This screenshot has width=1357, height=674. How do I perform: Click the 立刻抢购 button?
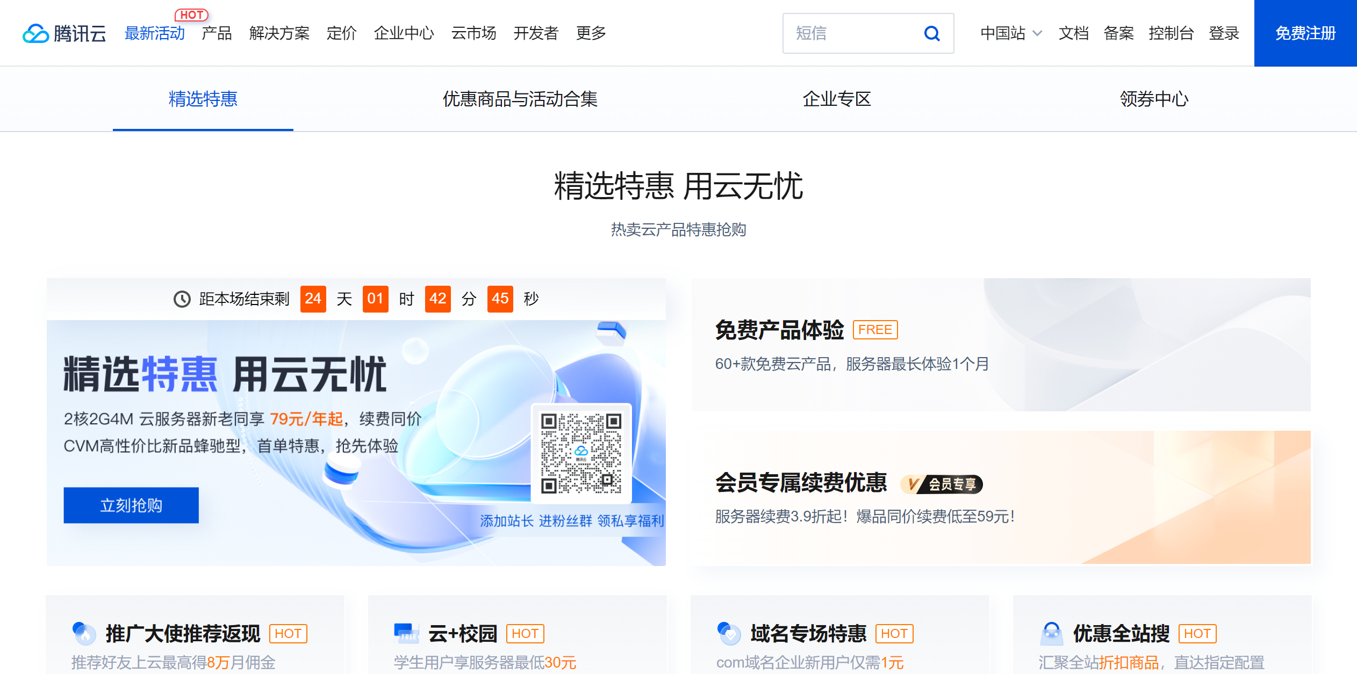tap(131, 505)
